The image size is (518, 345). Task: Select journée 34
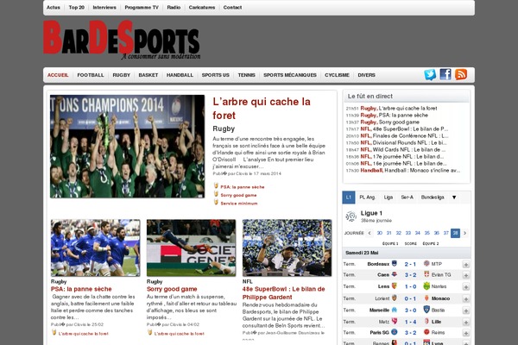417,233
